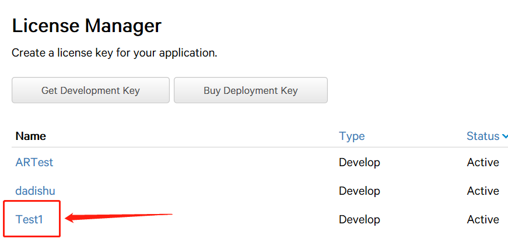Sort the list by Name header
The image size is (508, 249).
(x=31, y=136)
